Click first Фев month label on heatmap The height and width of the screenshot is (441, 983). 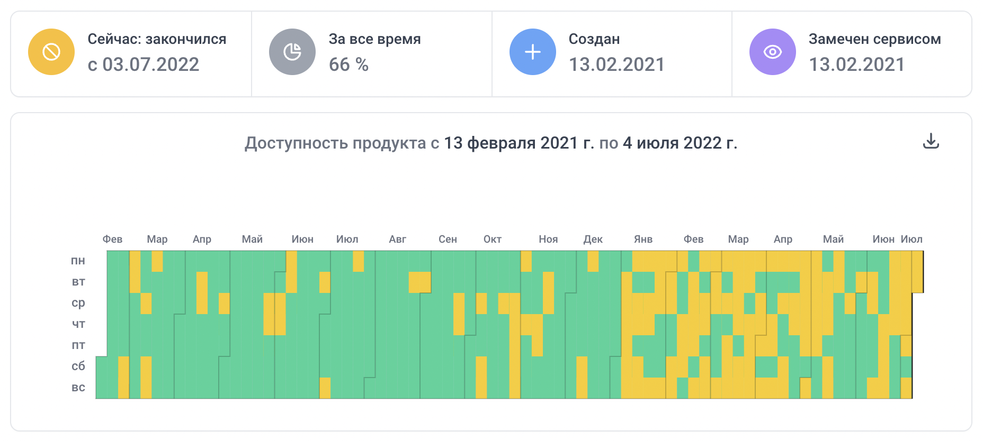tap(112, 239)
